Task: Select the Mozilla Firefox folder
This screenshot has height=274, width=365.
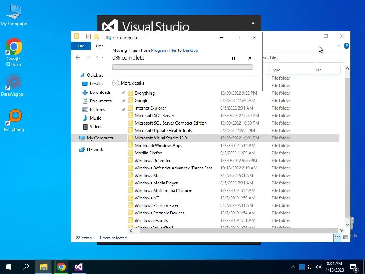Action: [x=233, y=153]
